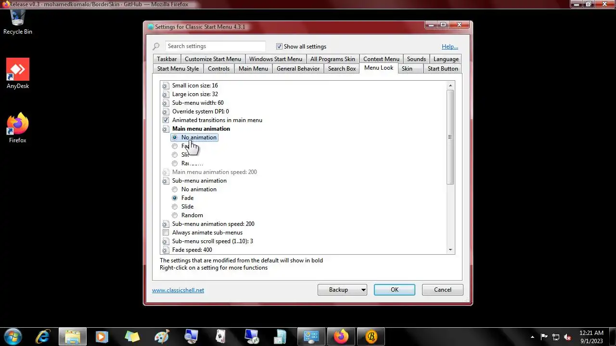The image size is (616, 346).
Task: Open the gold B coin taskbar app
Action: (371, 336)
